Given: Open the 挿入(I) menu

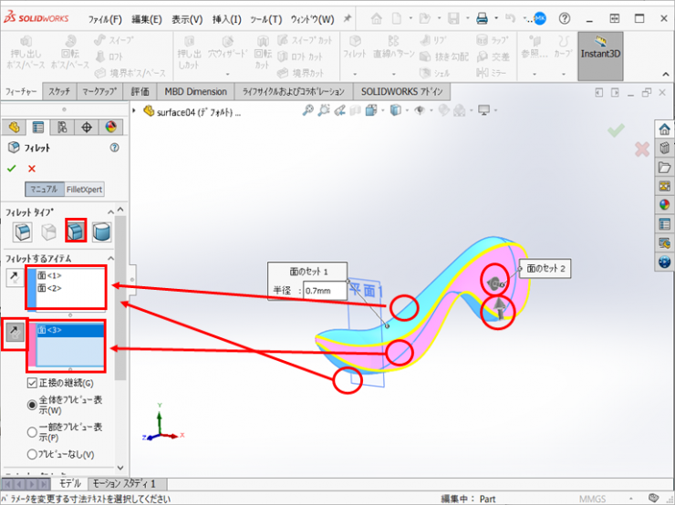Looking at the screenshot, I should point(227,19).
